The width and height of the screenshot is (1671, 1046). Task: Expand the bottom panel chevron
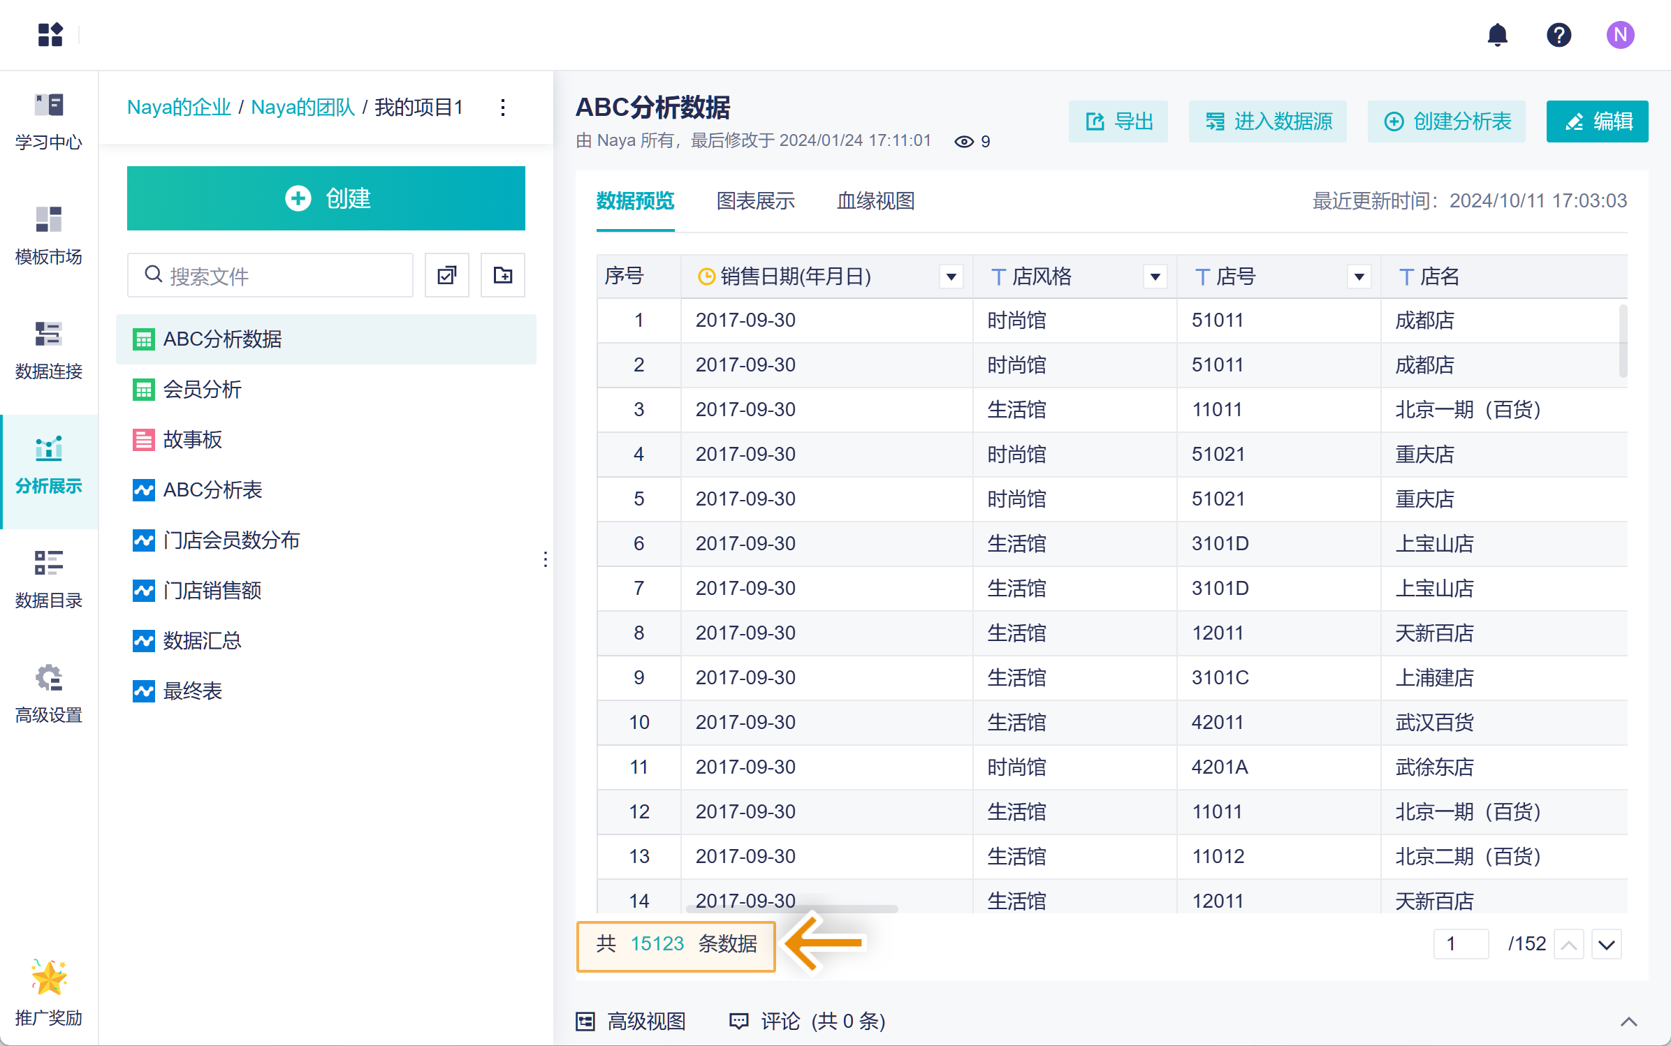(x=1628, y=1021)
